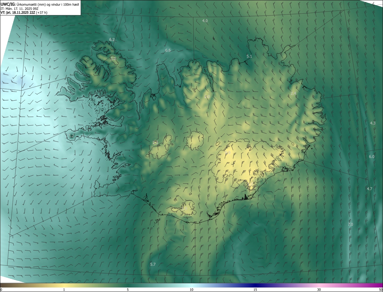Click the 5.7 value label south of Iceland
Screen dimensions: 383x292
153,264
